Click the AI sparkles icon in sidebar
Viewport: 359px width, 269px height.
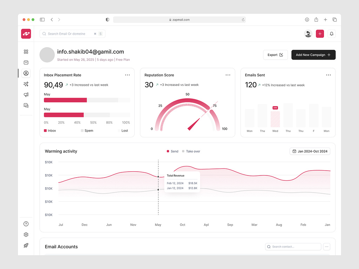[x=26, y=84]
